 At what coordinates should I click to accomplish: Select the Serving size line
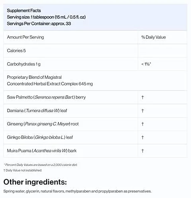coord(46,17)
